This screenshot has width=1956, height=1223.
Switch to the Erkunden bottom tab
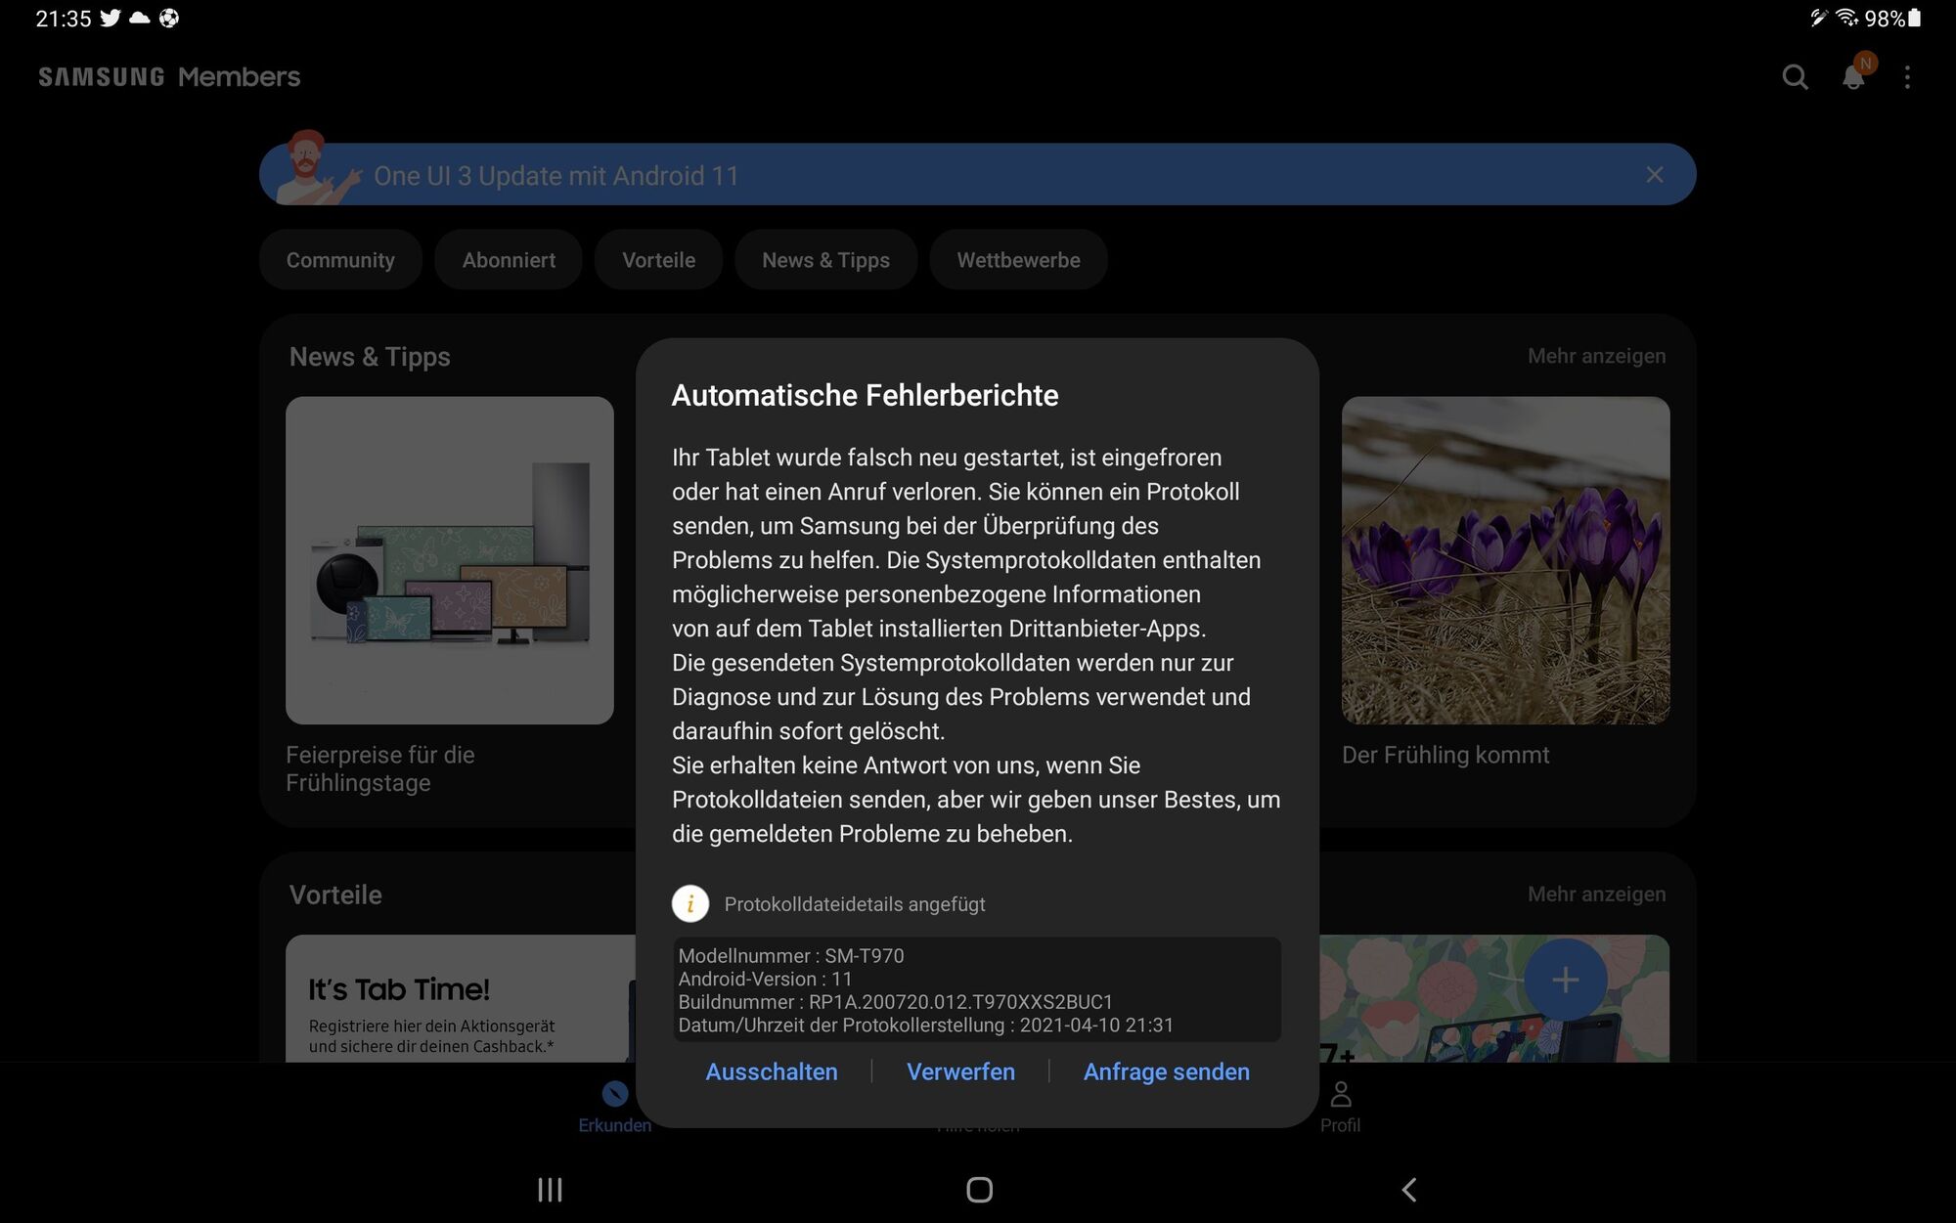(614, 1107)
